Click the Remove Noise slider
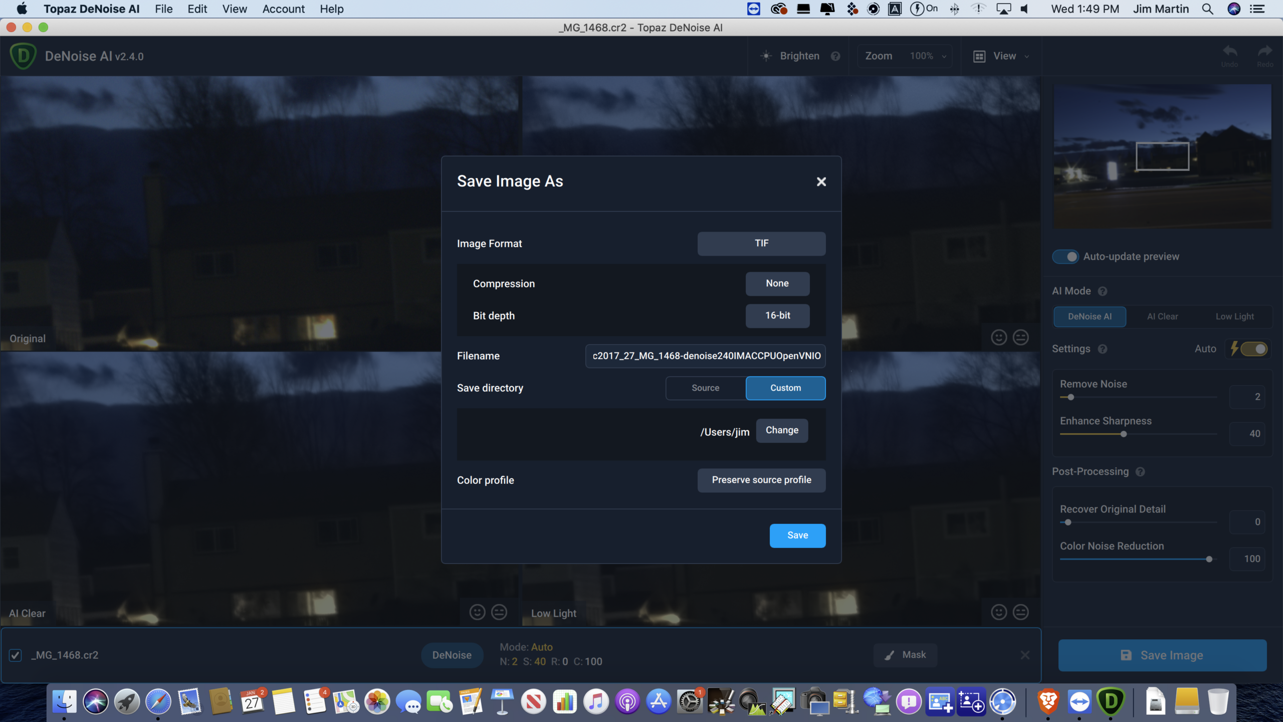Image resolution: width=1283 pixels, height=722 pixels. (x=1138, y=397)
